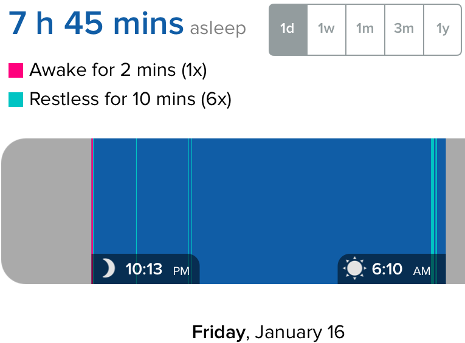Click the 'Restless for 10 mins' legend text
Image resolution: width=465 pixels, height=343 pixels.
[130, 99]
